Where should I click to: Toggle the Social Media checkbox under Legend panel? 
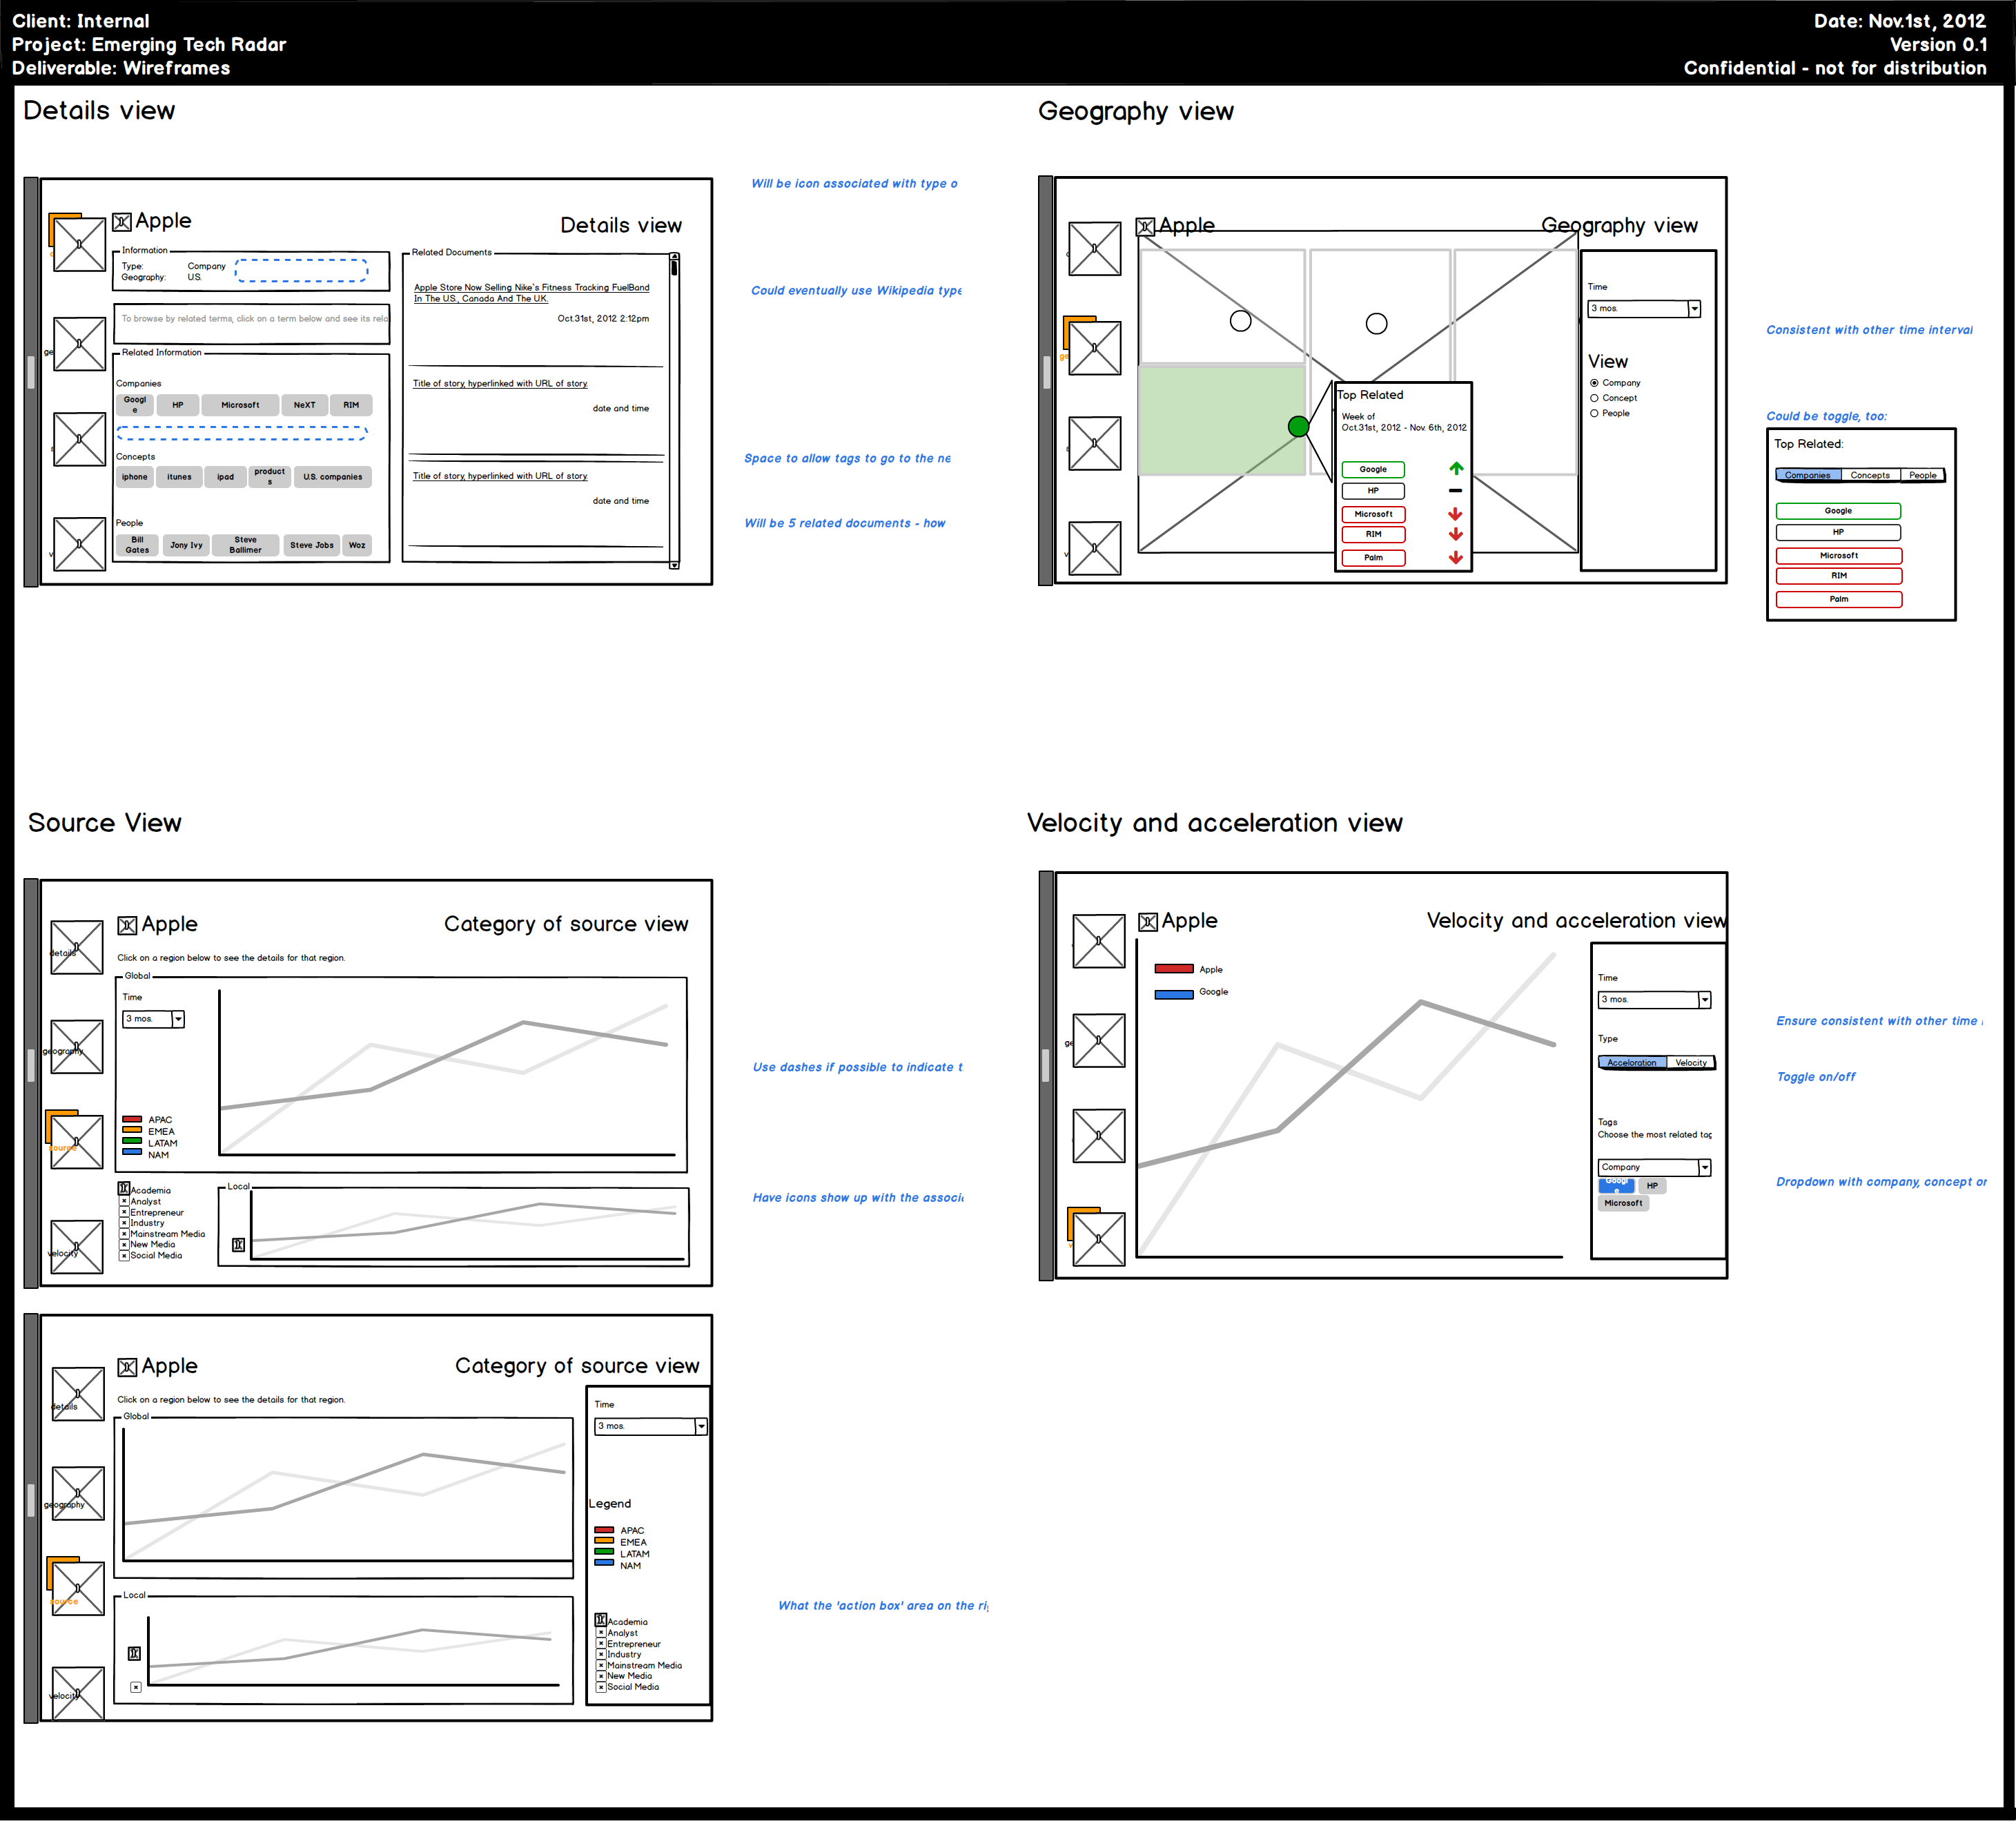click(601, 1687)
